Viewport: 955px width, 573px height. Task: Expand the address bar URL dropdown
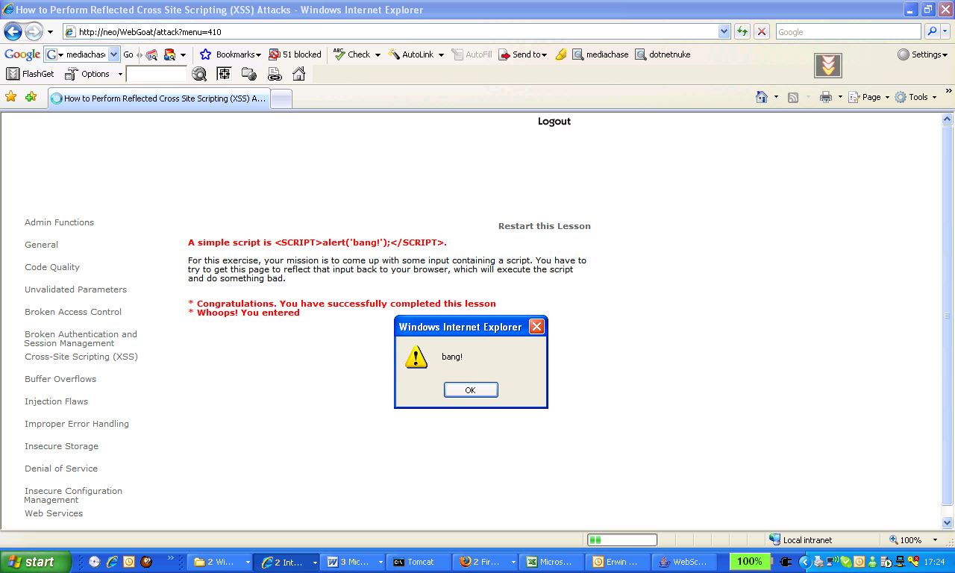point(724,31)
